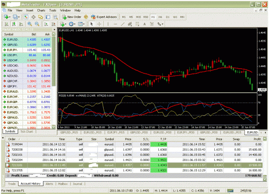This screenshot has width=269, height=194.
Task: Select the Cursor arrow tool
Action: (x=92, y=24)
